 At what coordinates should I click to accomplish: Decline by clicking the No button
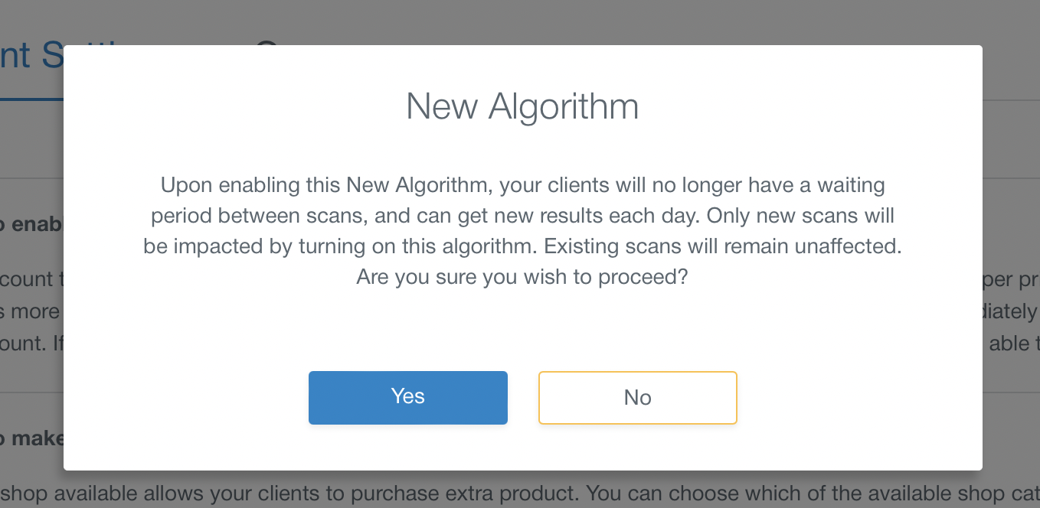pos(637,397)
